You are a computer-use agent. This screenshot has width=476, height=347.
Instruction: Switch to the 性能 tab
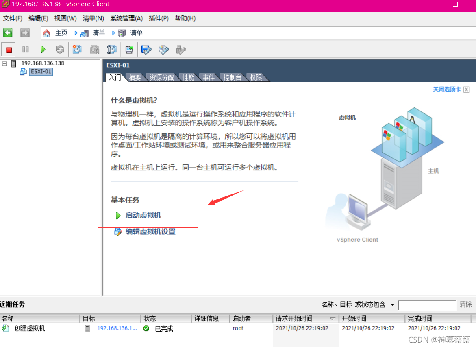coord(188,77)
